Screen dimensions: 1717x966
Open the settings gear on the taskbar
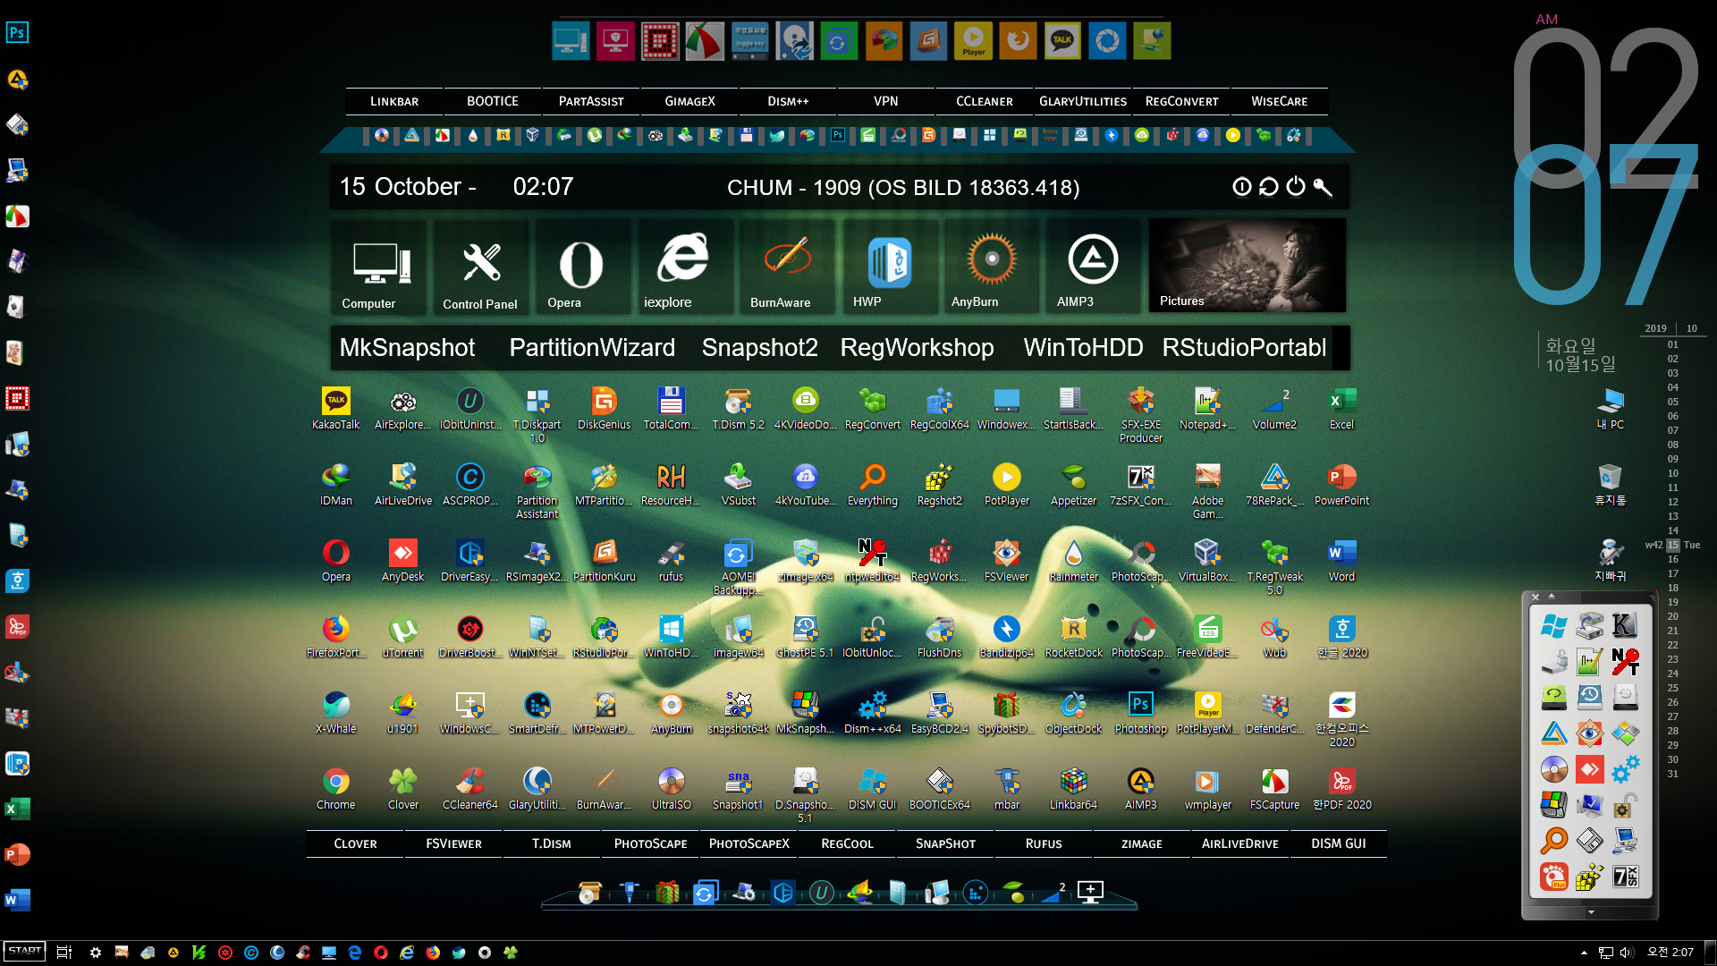[x=96, y=953]
